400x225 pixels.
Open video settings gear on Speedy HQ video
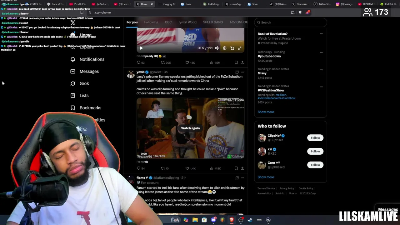click(x=224, y=48)
